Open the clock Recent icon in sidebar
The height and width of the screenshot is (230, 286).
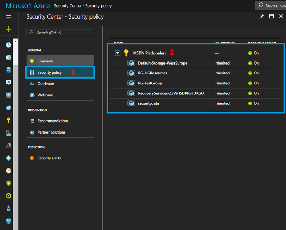8,45
